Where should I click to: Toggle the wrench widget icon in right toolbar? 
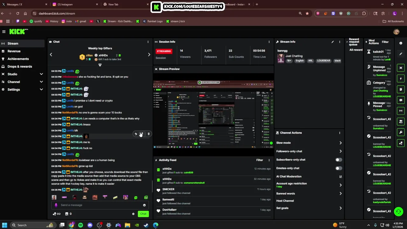click(x=401, y=132)
